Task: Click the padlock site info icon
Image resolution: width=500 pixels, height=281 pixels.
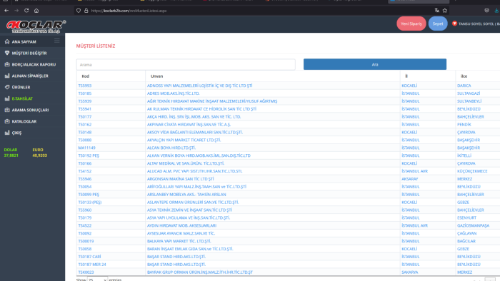Action: (86, 11)
